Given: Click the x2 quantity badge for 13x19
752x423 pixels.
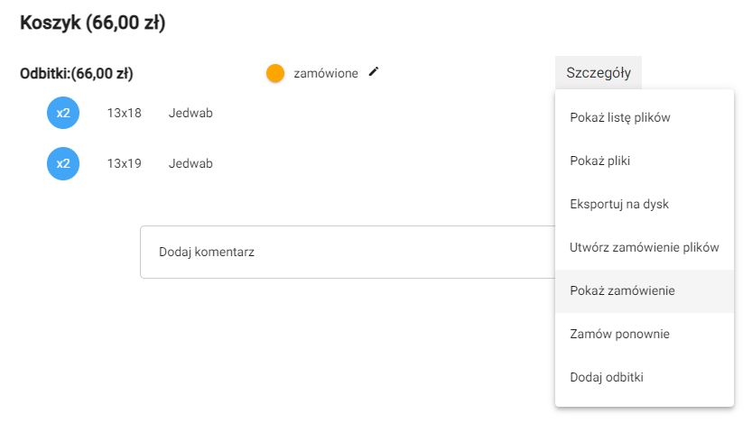Looking at the screenshot, I should [63, 163].
